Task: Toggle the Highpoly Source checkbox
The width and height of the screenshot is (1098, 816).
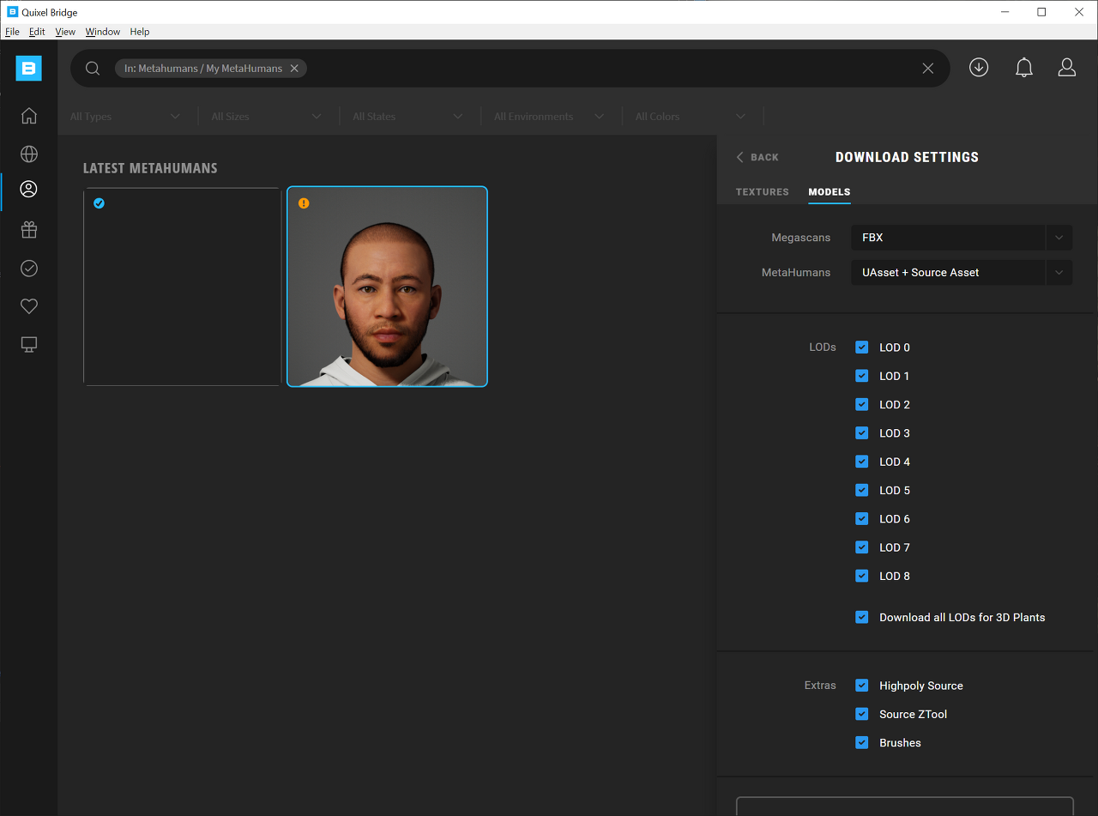Action: pyautogui.click(x=862, y=686)
